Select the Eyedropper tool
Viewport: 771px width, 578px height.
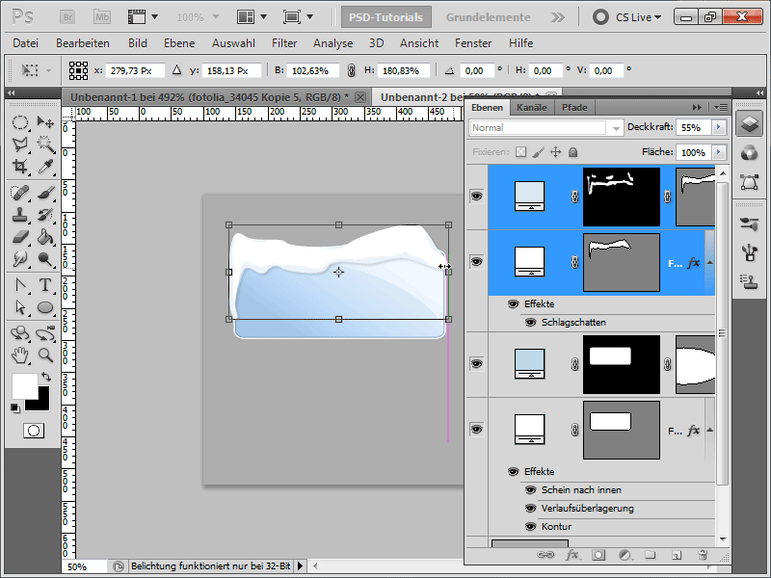[45, 167]
